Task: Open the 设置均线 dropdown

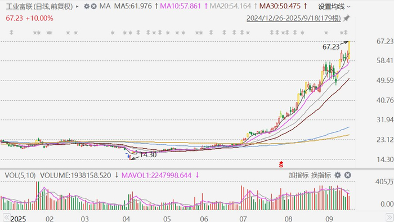Action: point(334,7)
